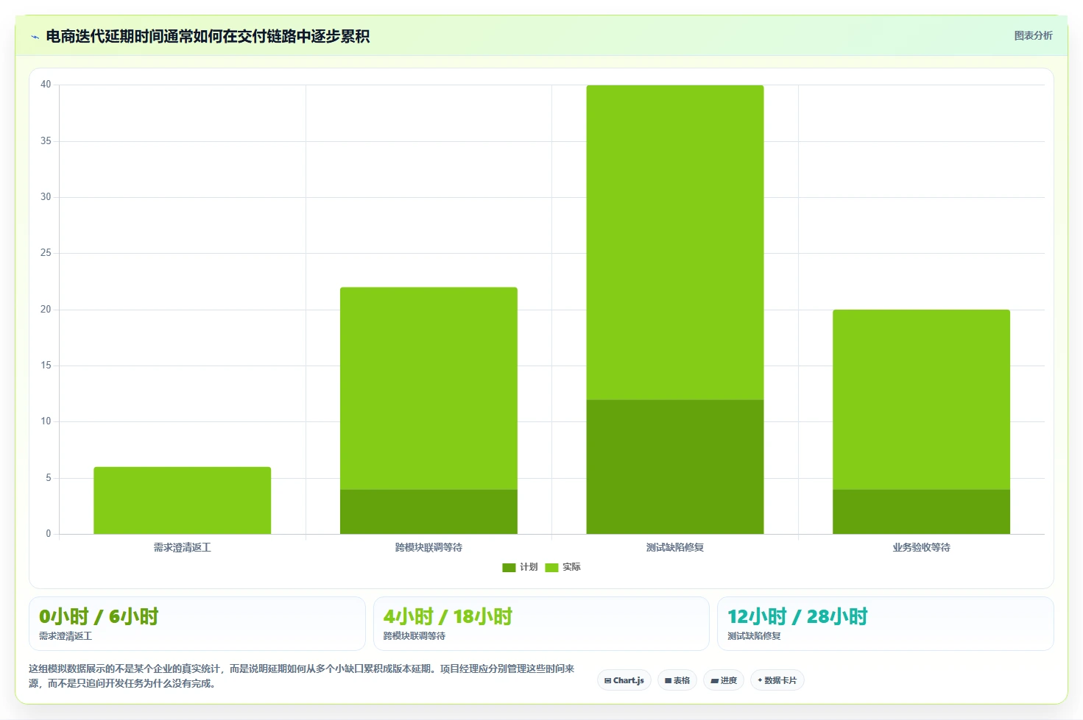Select the 表格 tag
The image size is (1083, 720).
point(677,680)
